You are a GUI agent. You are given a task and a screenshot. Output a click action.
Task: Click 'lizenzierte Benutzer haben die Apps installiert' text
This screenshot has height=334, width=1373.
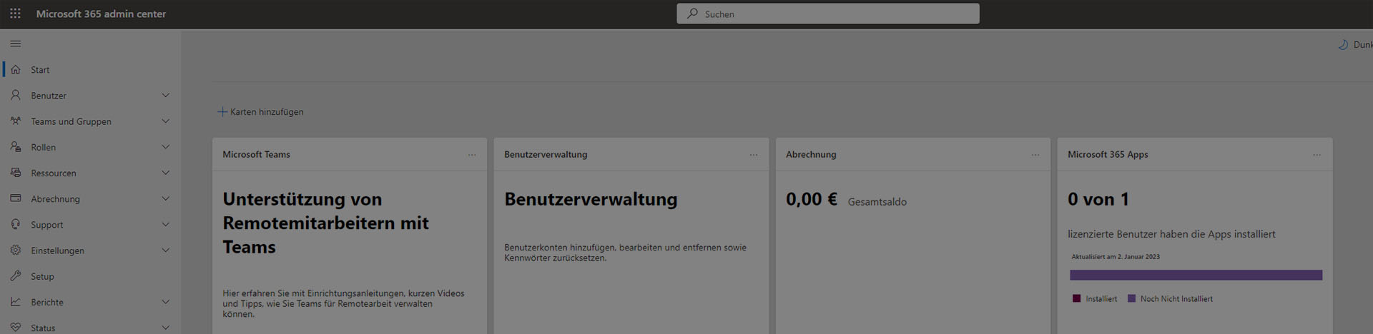[1171, 234]
